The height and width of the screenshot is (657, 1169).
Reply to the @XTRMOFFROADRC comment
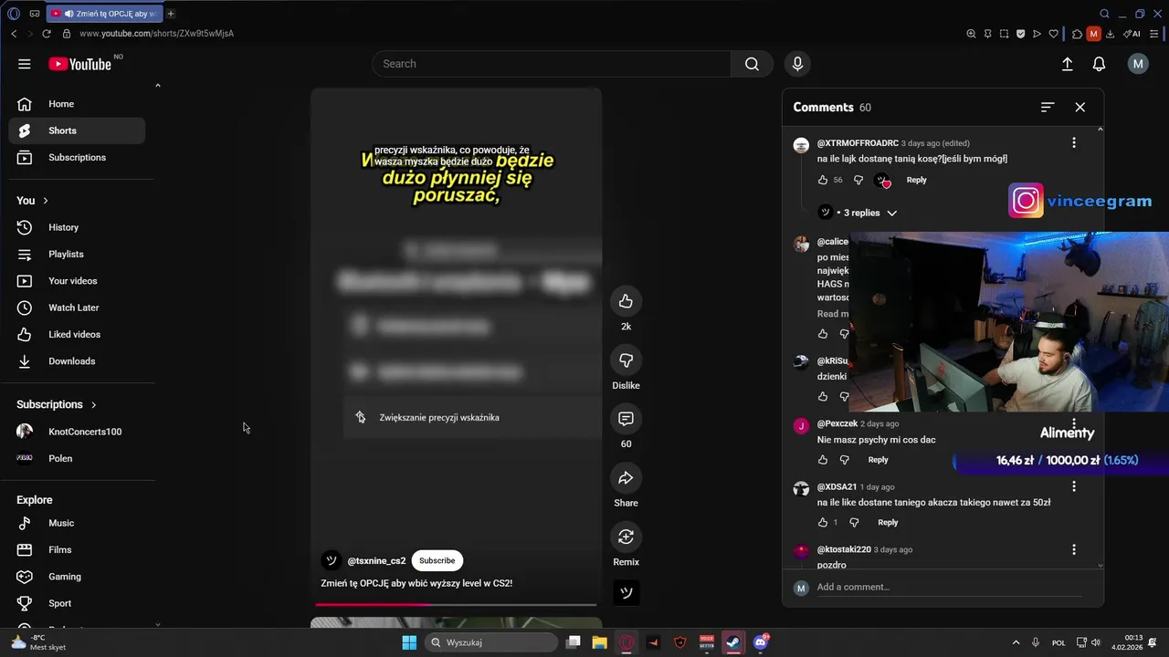(x=916, y=180)
